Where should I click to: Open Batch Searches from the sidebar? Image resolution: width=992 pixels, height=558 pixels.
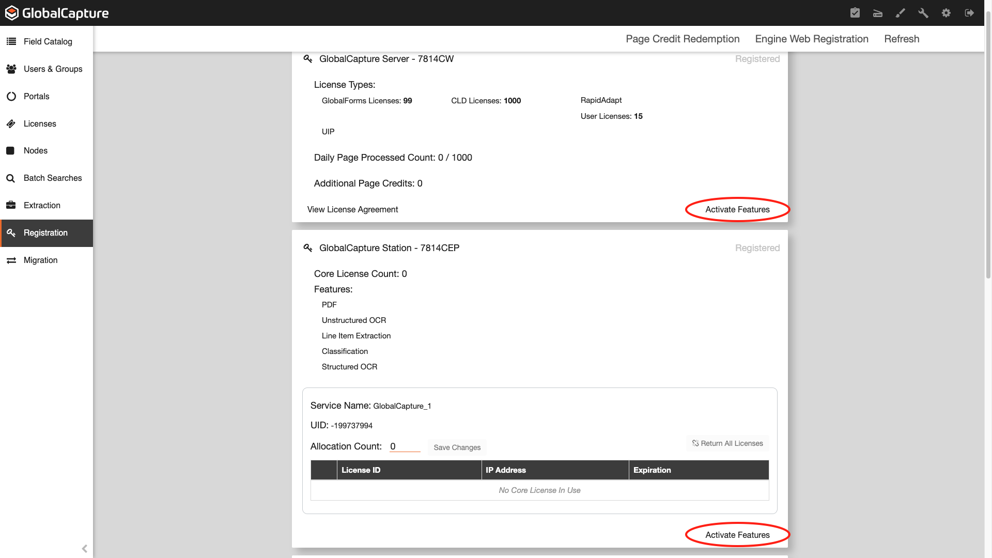[x=52, y=178]
